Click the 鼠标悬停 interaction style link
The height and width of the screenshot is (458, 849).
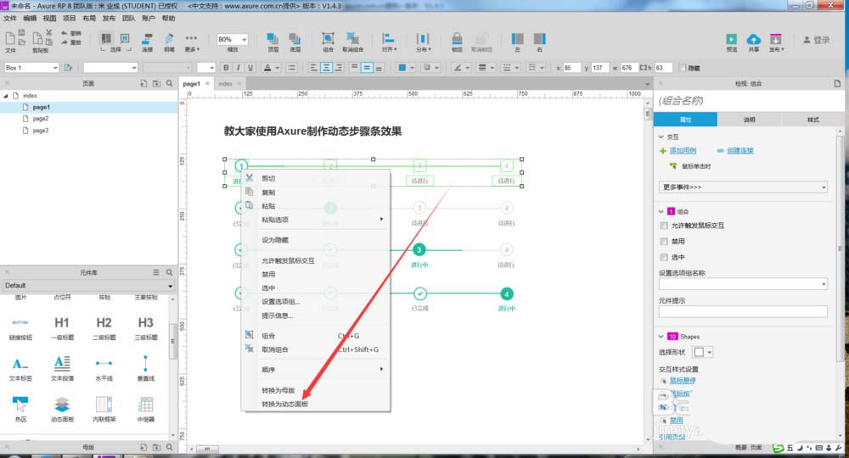[x=683, y=381]
